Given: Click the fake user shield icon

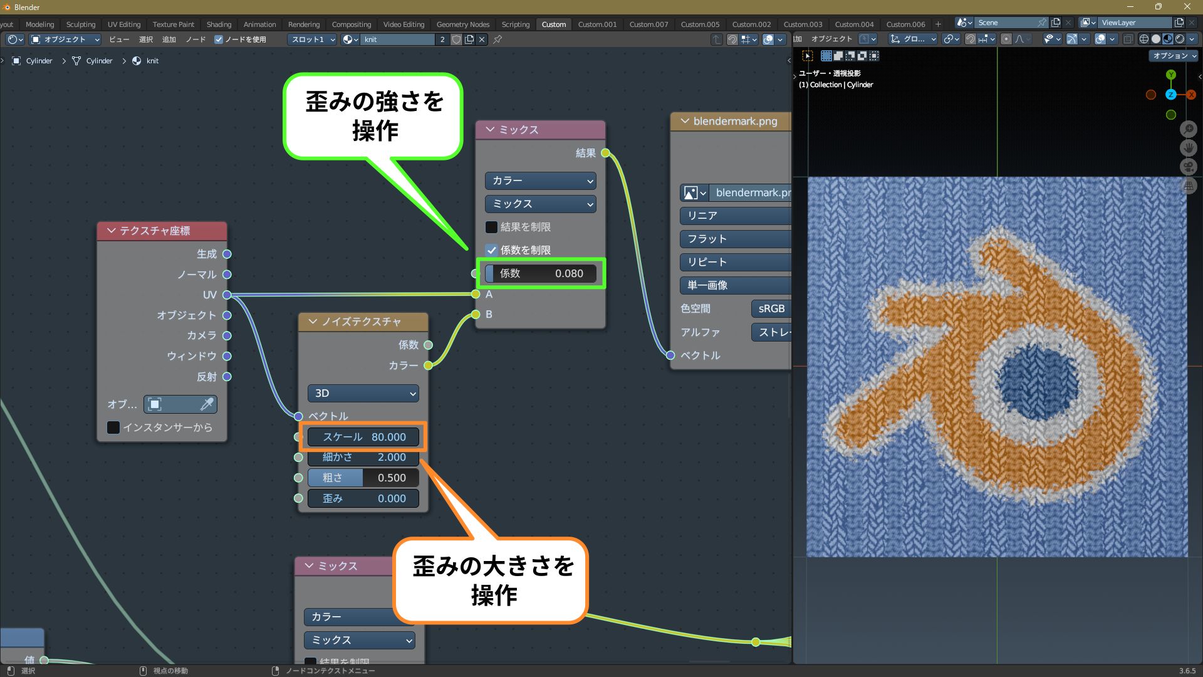Looking at the screenshot, I should 457,39.
